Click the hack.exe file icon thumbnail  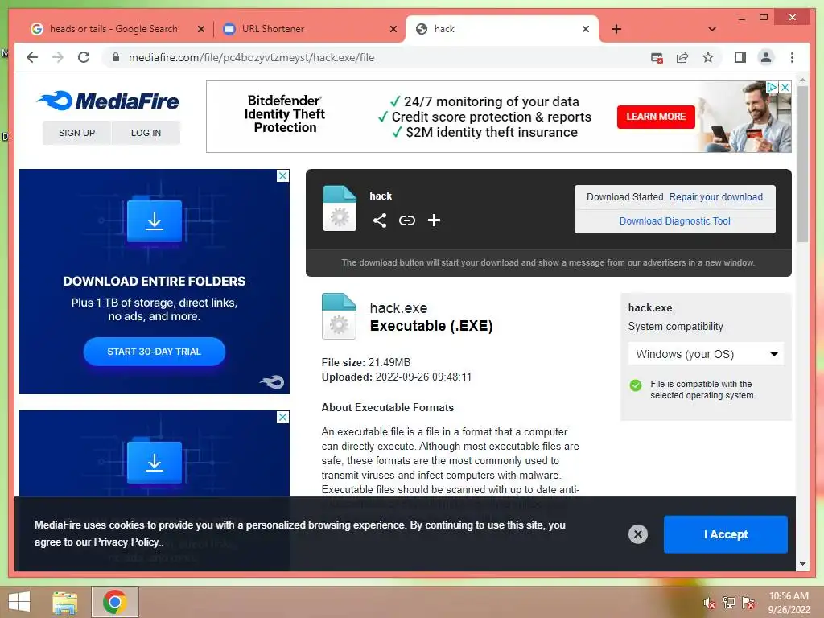[339, 315]
